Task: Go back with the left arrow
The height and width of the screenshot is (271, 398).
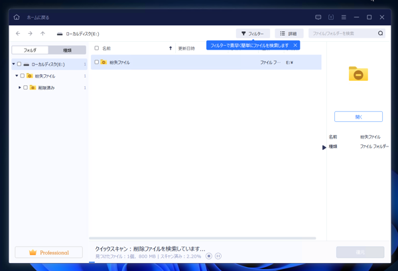Action: point(18,34)
